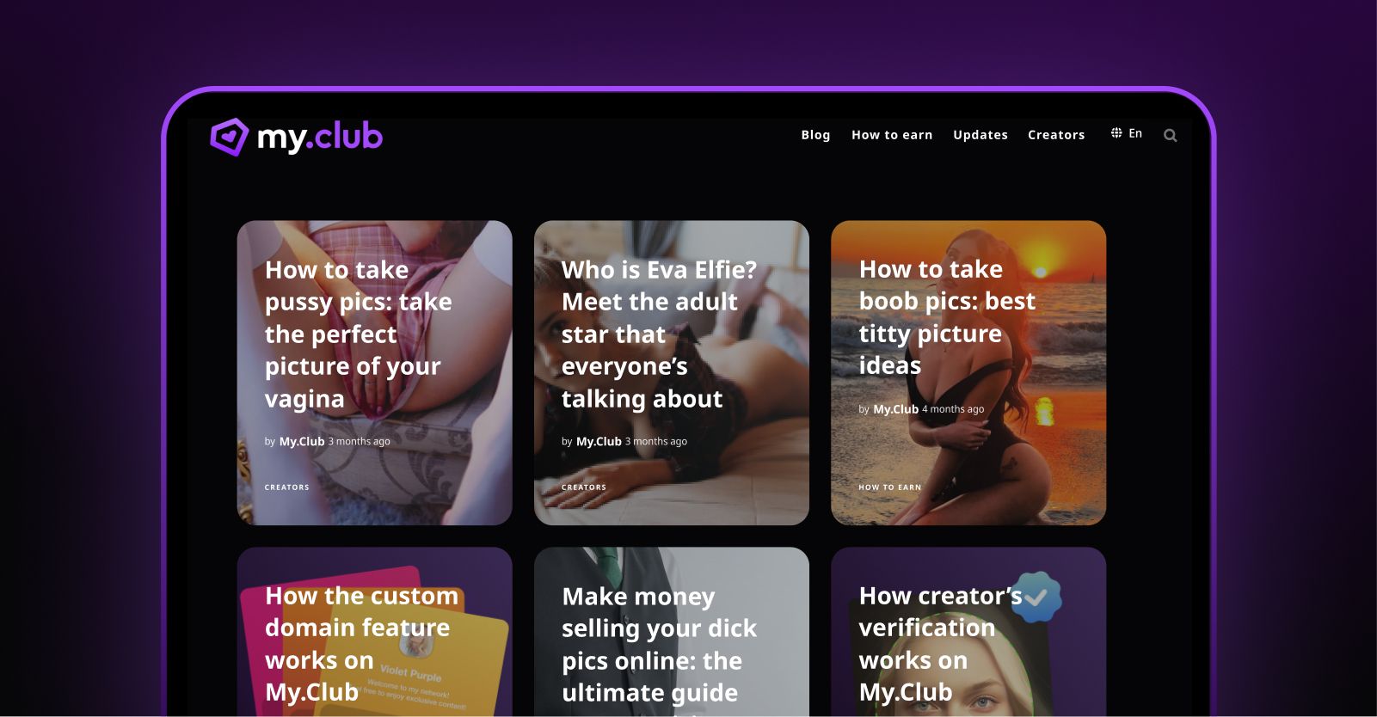
Task: Open the En language selector
Action: (x=1135, y=133)
